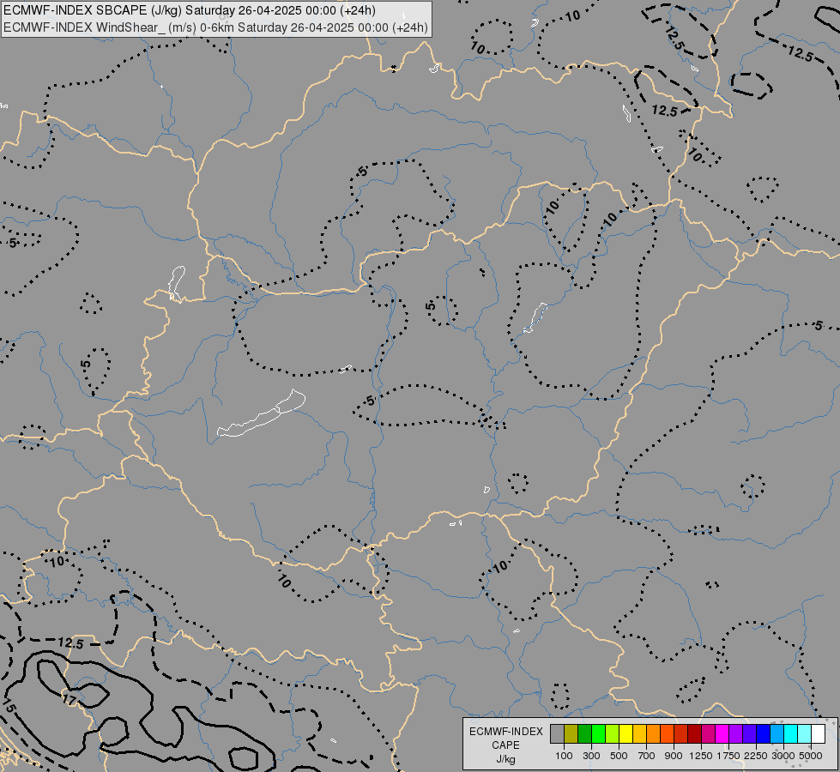The height and width of the screenshot is (772, 840).
Task: Click the white swatch ending the legend
Action: coord(818,733)
